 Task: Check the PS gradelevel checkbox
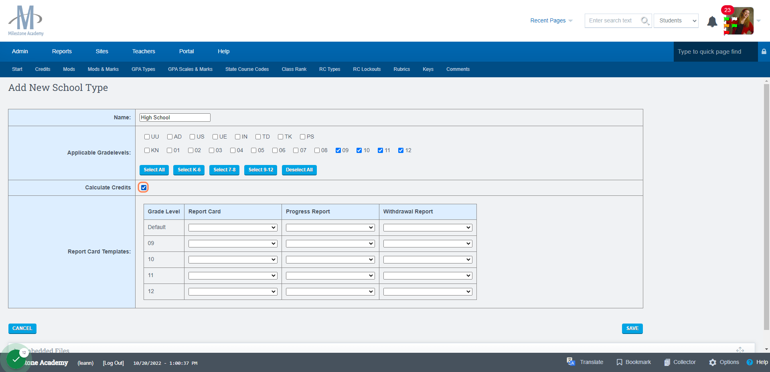[303, 137]
